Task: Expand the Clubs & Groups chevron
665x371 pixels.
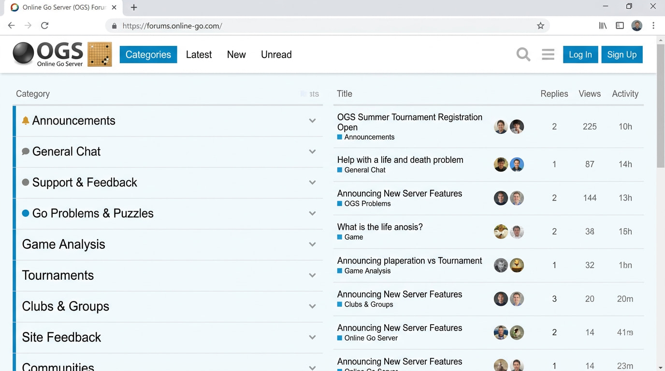Action: [x=312, y=306]
